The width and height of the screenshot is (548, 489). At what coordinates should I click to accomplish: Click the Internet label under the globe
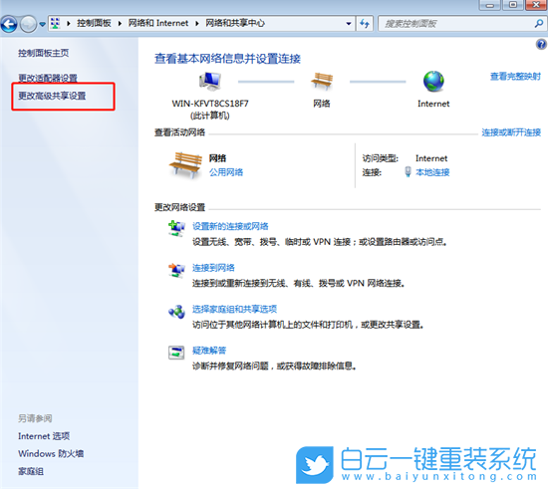pos(433,104)
